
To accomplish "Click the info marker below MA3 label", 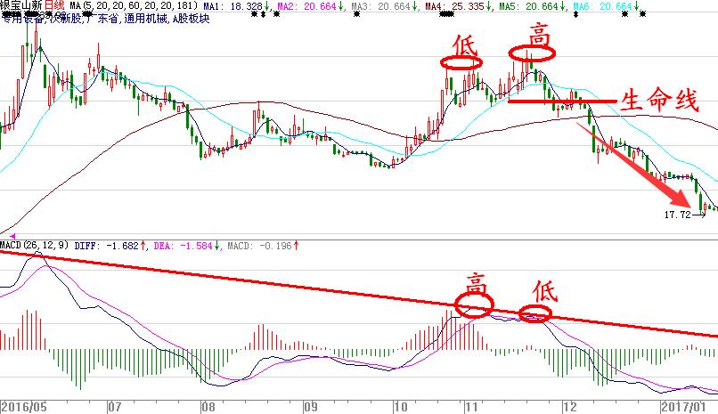I will coord(356,14).
